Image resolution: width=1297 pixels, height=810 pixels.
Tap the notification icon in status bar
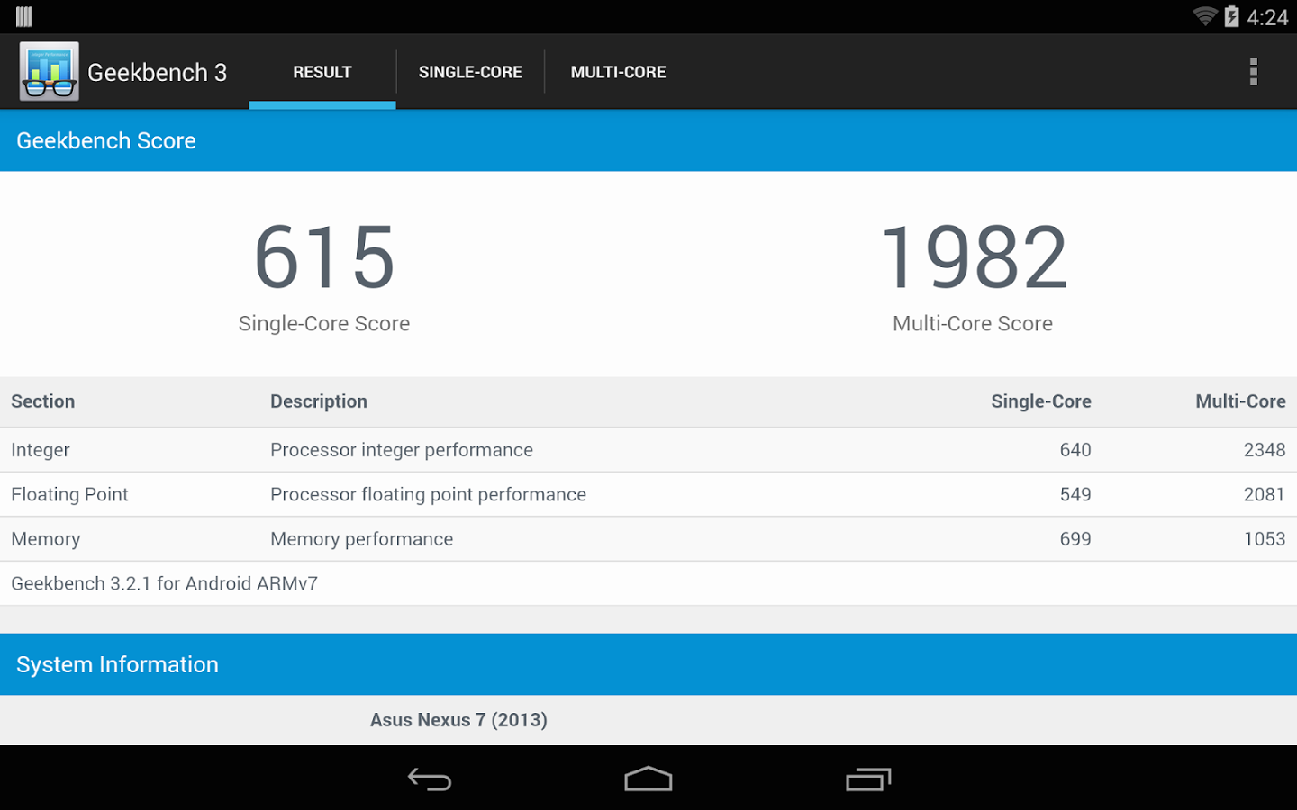(x=24, y=16)
